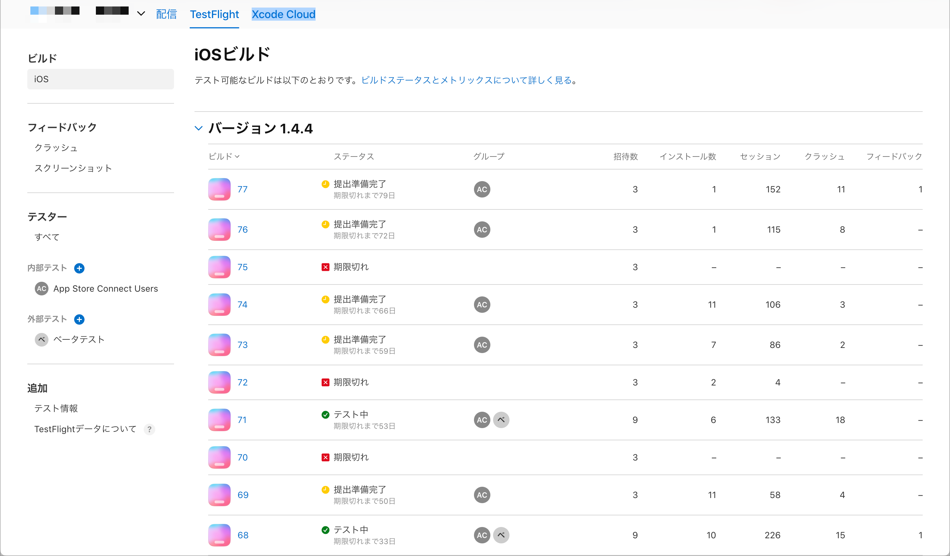Open help for TestFlightデータについて
Viewport: 950px width, 556px height.
[x=149, y=429]
